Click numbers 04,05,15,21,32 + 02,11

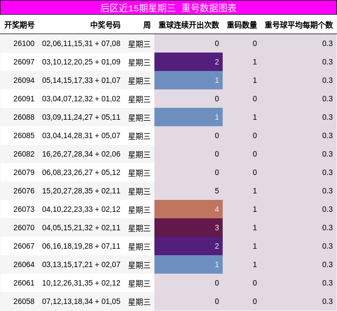click(81, 228)
